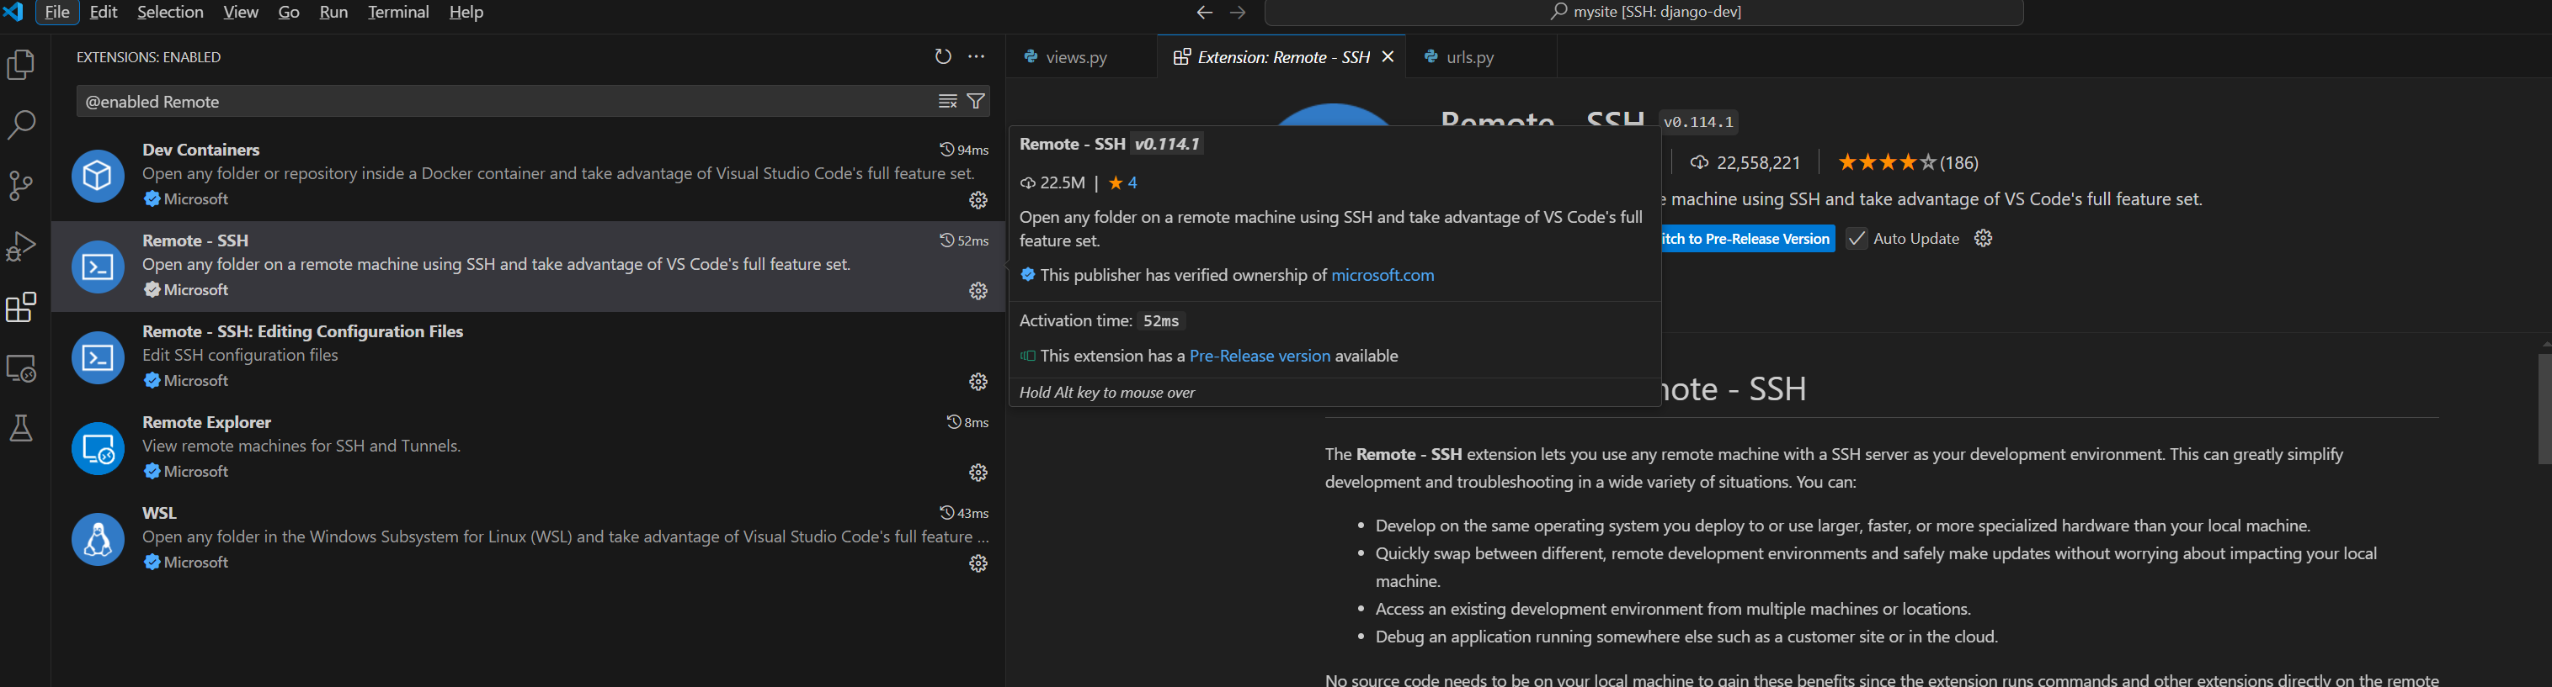Viewport: 2552px width, 687px height.
Task: Open the Terminal menu
Action: 398,12
